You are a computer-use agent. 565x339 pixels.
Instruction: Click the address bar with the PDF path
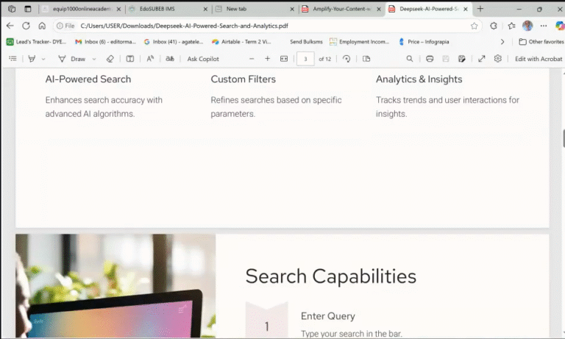pos(266,26)
